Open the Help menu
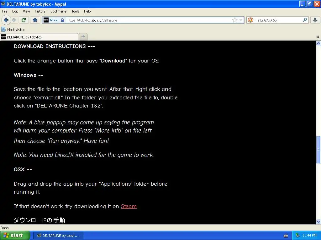 [x=87, y=11]
